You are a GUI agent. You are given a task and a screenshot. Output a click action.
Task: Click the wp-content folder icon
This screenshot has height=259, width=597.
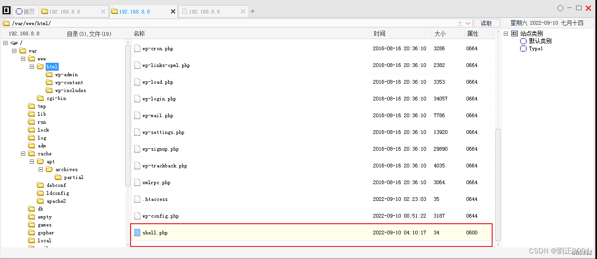pos(49,82)
